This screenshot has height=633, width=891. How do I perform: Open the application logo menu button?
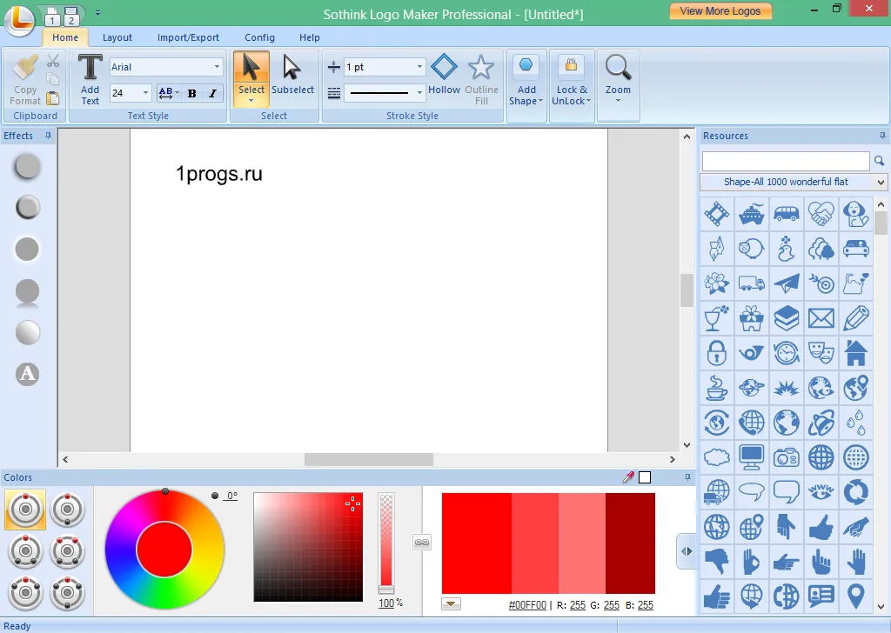pyautogui.click(x=20, y=20)
